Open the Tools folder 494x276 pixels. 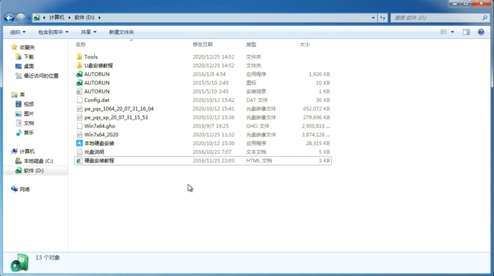tap(91, 57)
